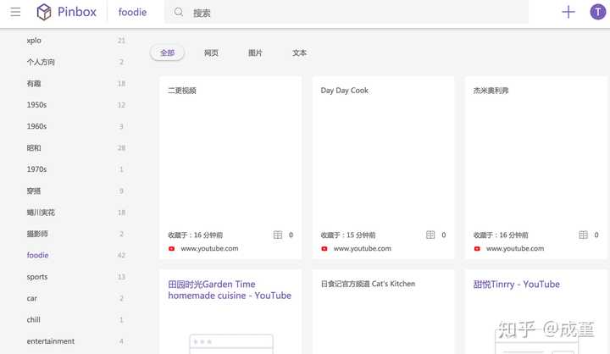
Task: Open the hamburger menu
Action: [15, 12]
